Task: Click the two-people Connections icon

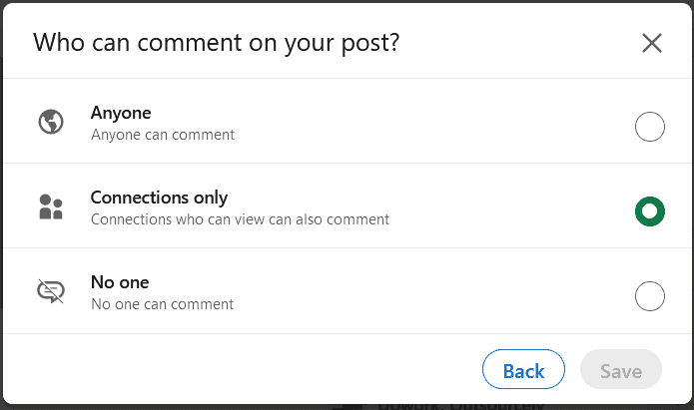Action: pos(51,206)
